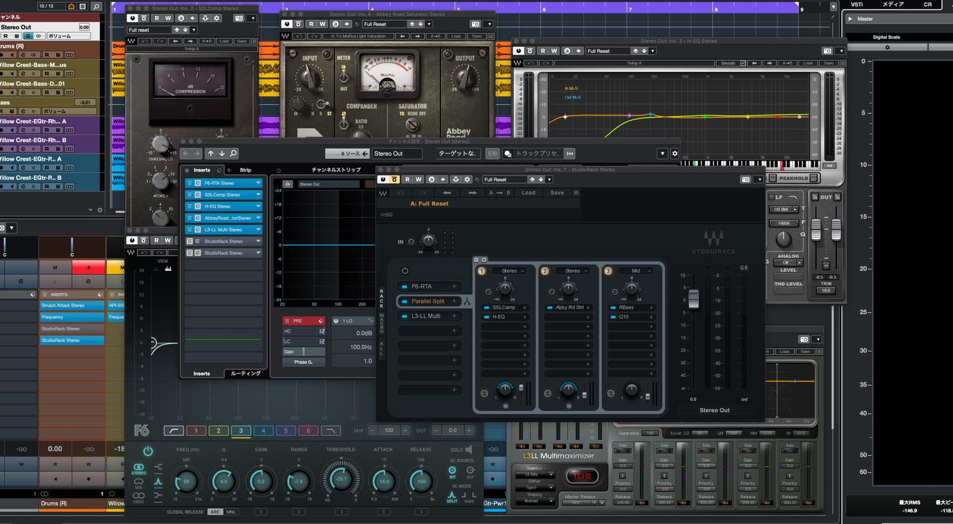Viewport: 953px width, 524px height.
Task: Click the previous preset left arrow in StudioRack
Action: 447,193
